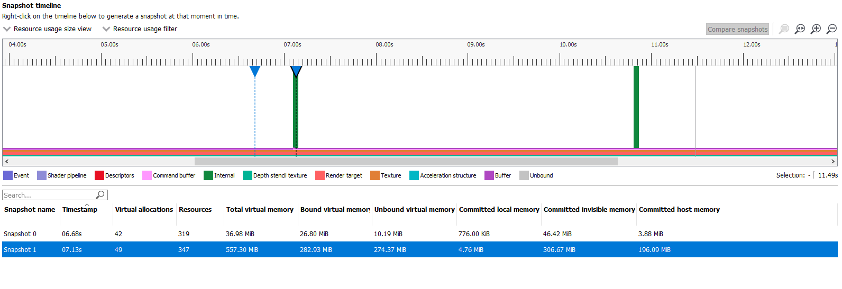Select the Snapshot 1 marker on timeline

click(x=296, y=71)
